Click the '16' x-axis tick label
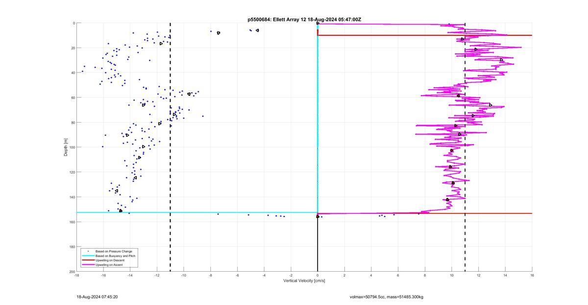 pos(532,275)
